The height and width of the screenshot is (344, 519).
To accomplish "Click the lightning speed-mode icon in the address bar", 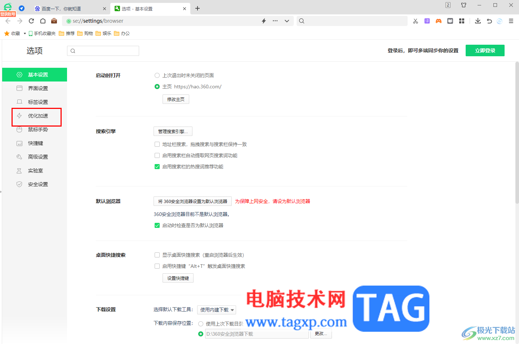I will (x=264, y=21).
